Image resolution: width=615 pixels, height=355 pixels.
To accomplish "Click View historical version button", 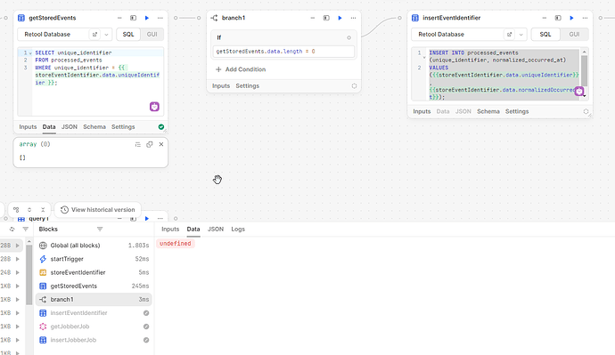I will pos(98,210).
